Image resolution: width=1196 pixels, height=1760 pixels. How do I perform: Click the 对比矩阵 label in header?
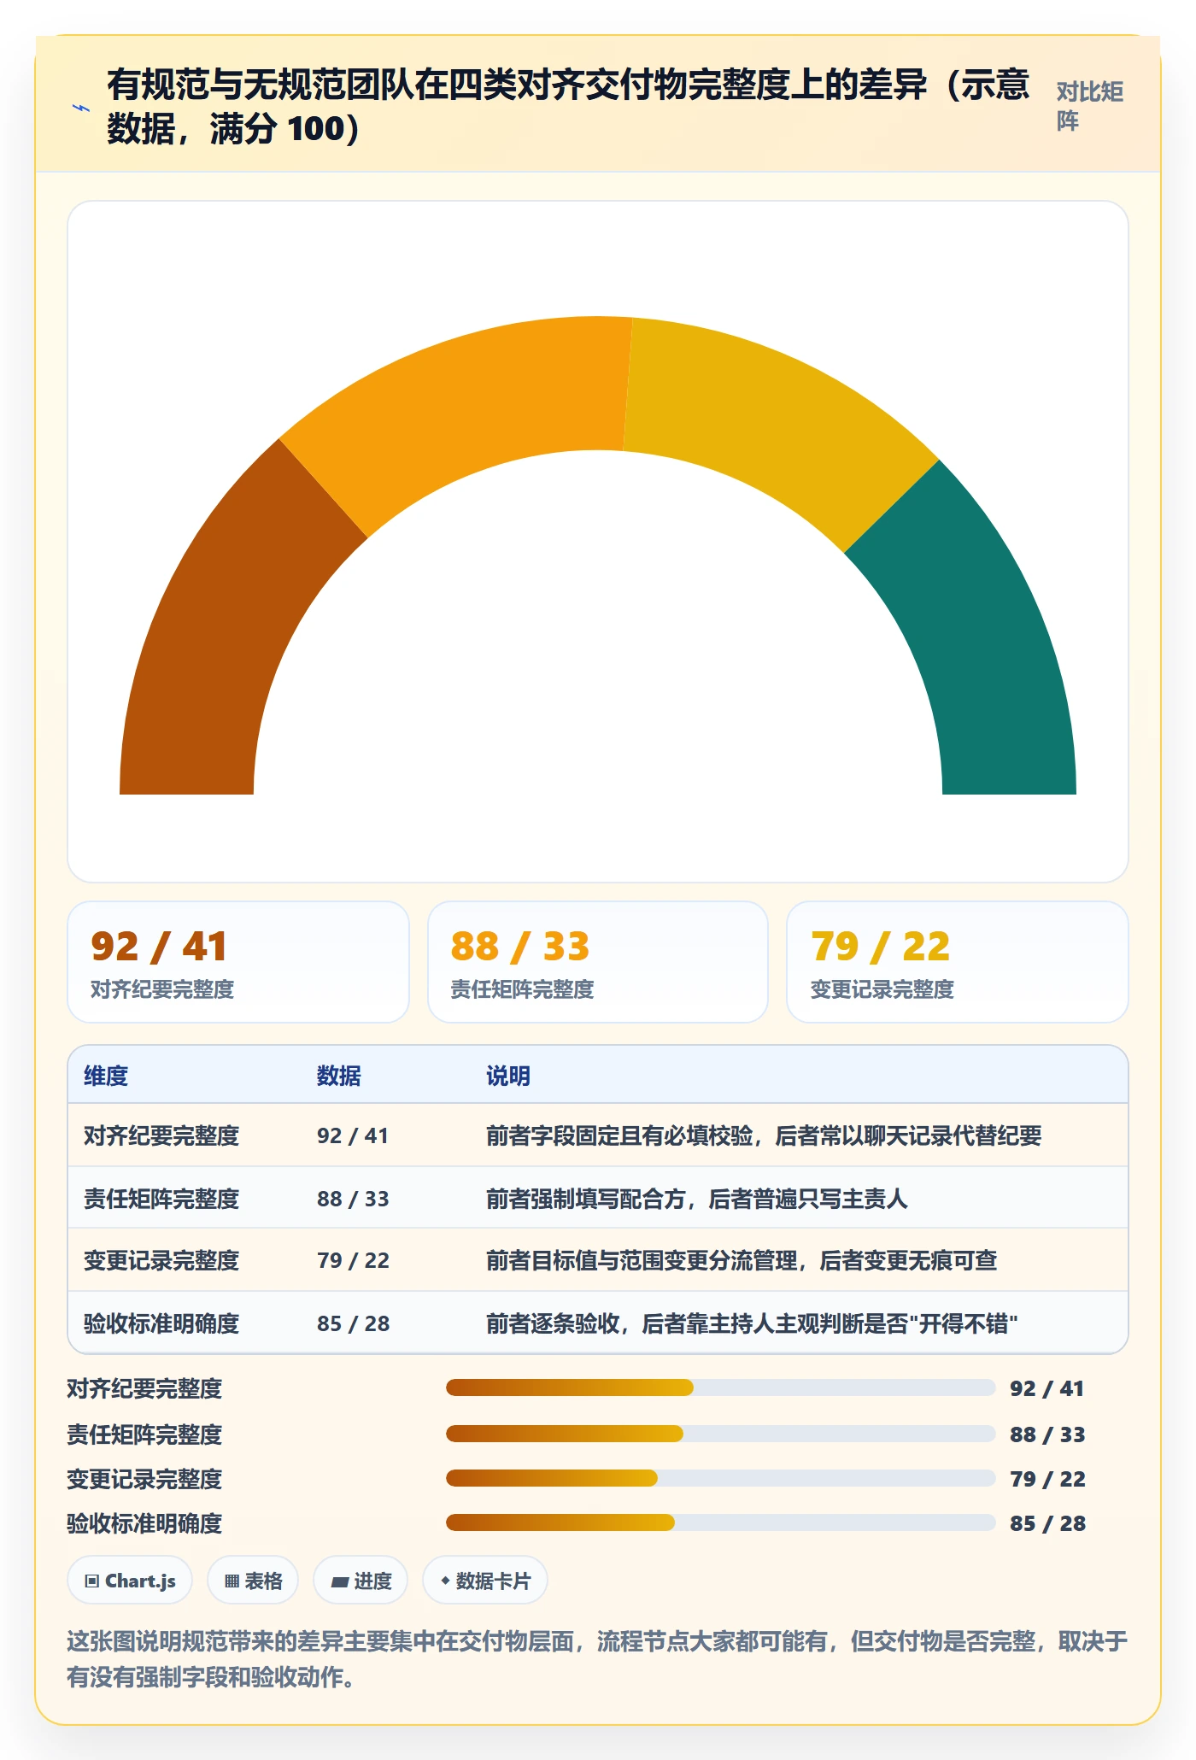pyautogui.click(x=1089, y=106)
